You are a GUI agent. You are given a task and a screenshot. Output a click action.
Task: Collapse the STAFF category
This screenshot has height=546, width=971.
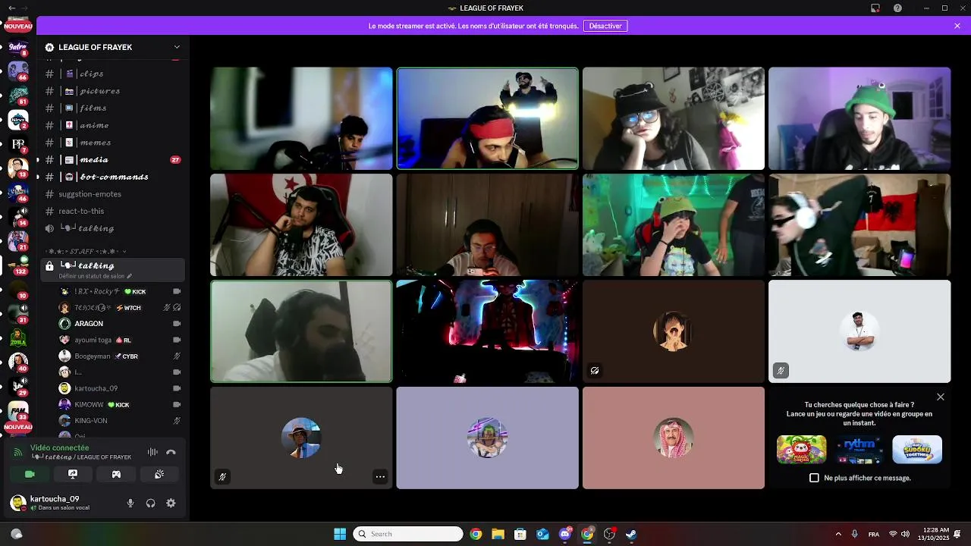(85, 251)
